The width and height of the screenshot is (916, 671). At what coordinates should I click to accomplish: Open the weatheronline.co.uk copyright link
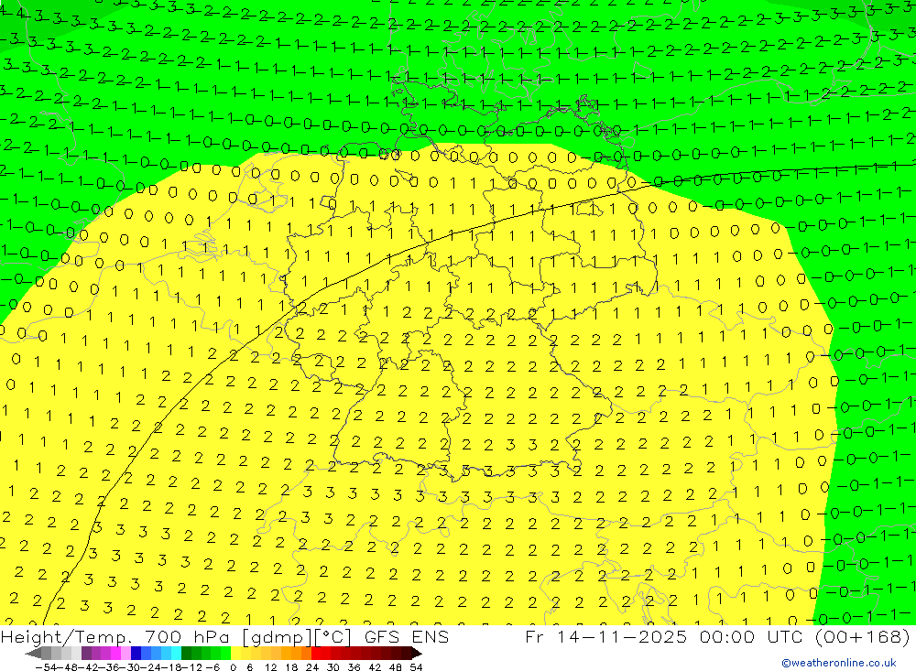[x=839, y=663]
